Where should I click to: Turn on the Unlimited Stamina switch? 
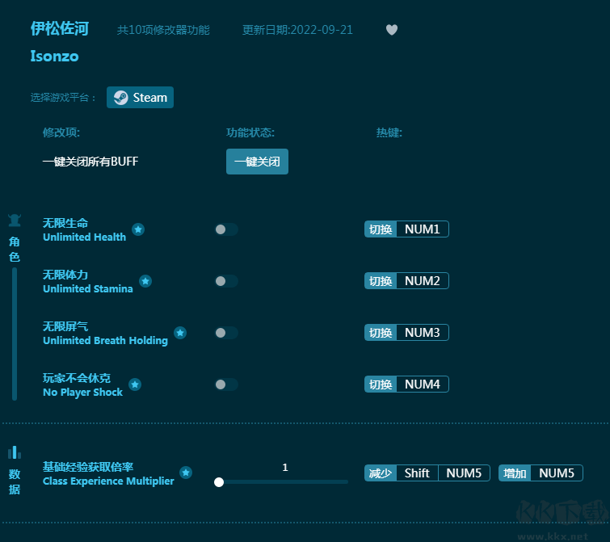tap(226, 281)
